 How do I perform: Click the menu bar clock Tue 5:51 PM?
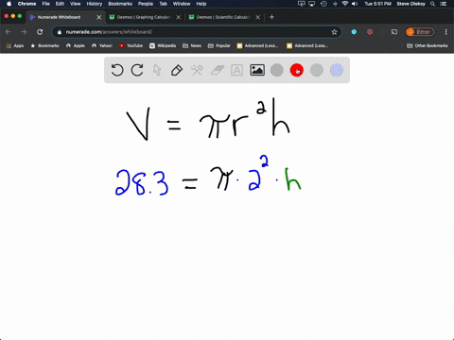tap(377, 4)
